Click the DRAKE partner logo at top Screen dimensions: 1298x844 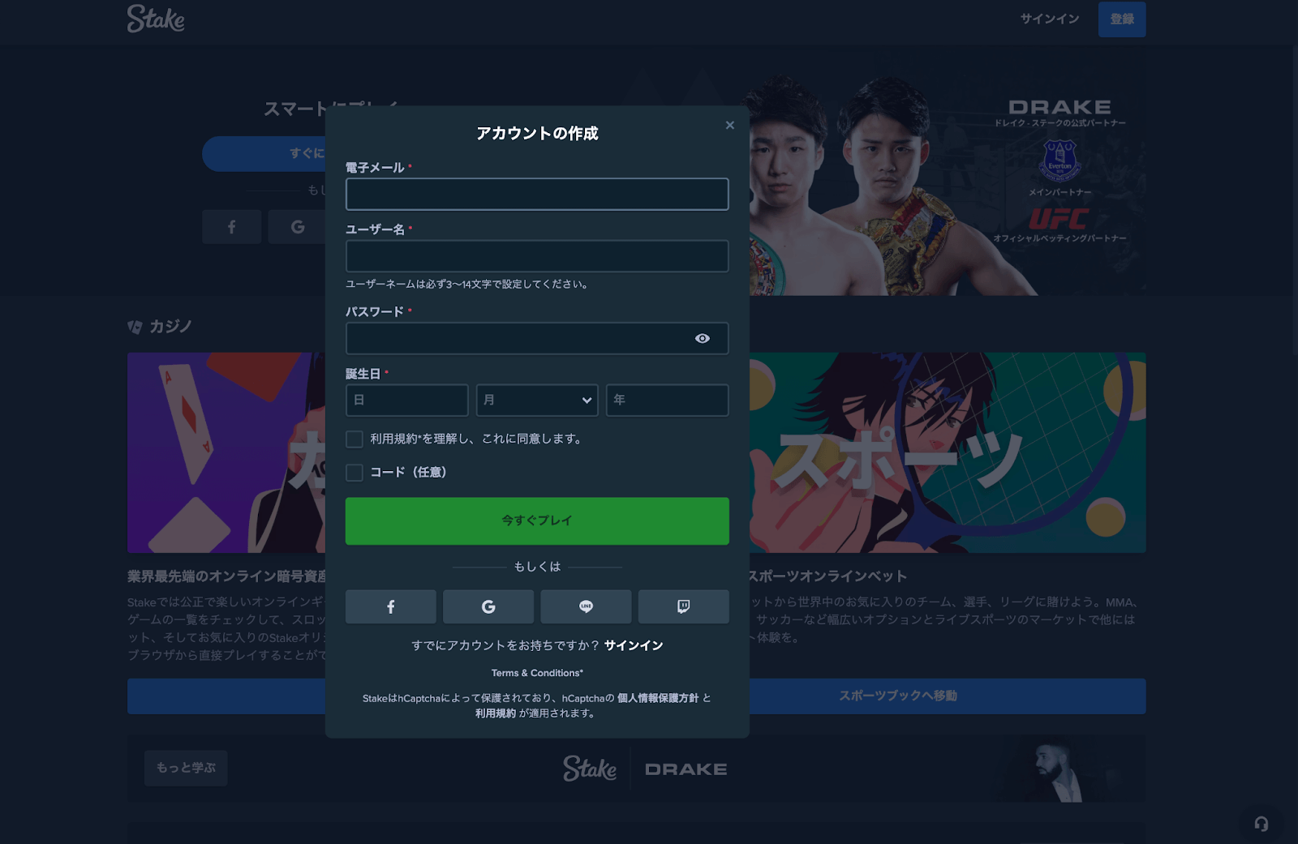[x=1060, y=107]
